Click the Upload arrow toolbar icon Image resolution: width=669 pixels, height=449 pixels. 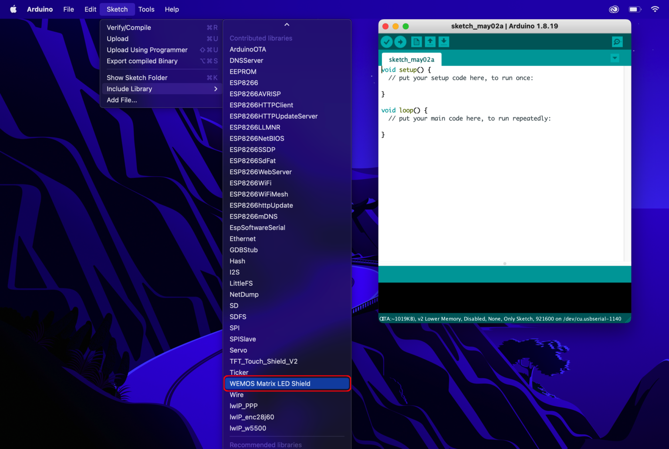tap(400, 42)
